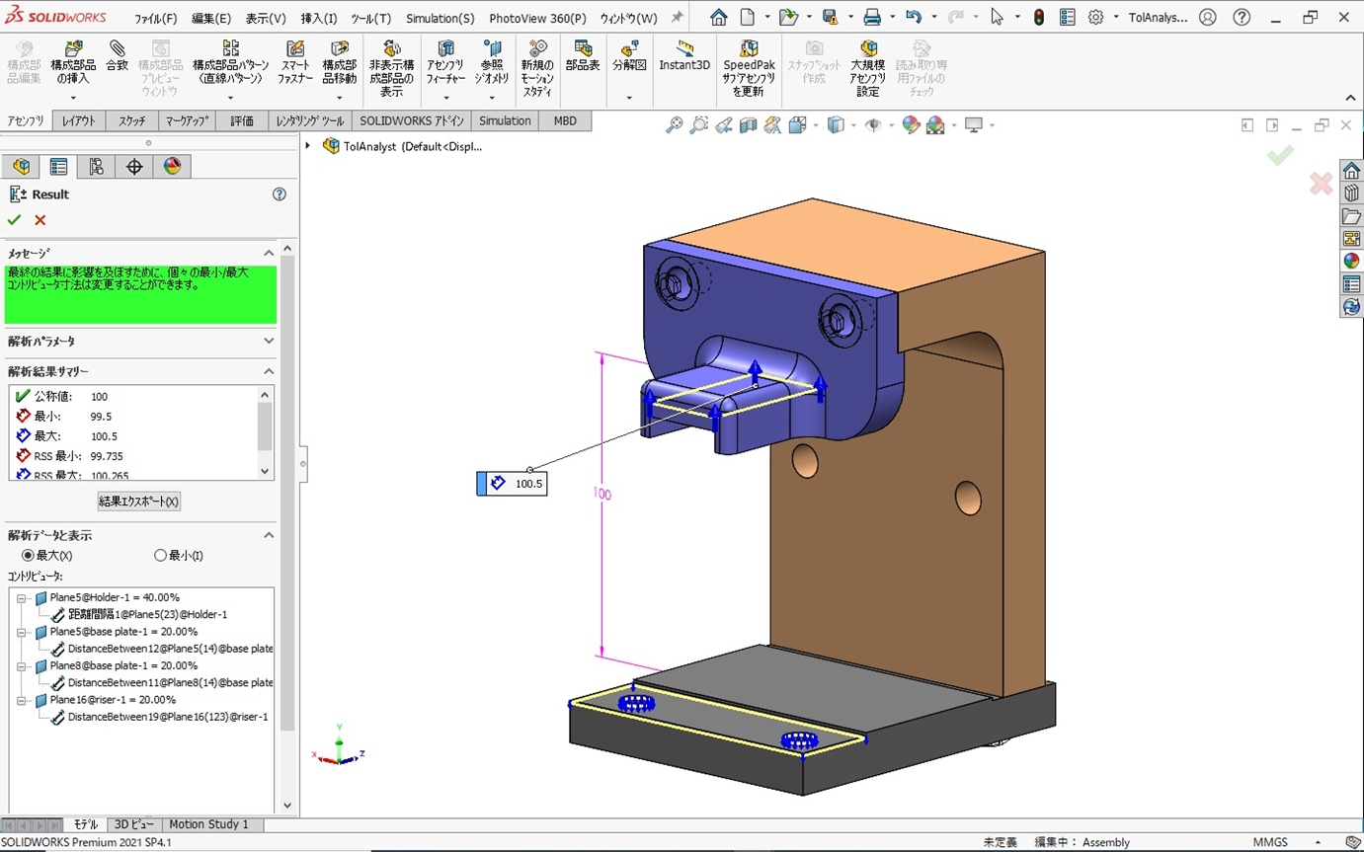Click summary list scrollbar down arrow
1364x852 pixels.
click(x=264, y=471)
